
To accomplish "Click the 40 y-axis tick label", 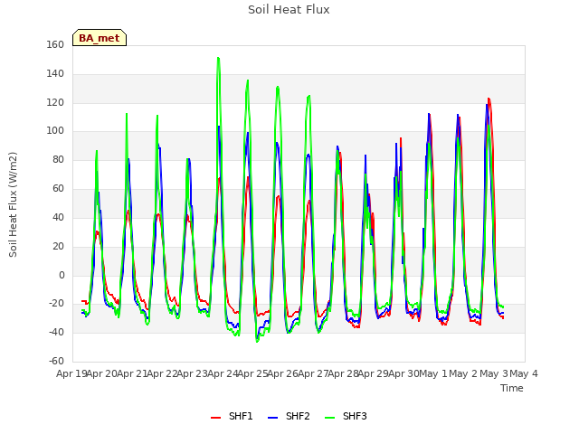I will pyautogui.click(x=58, y=217).
